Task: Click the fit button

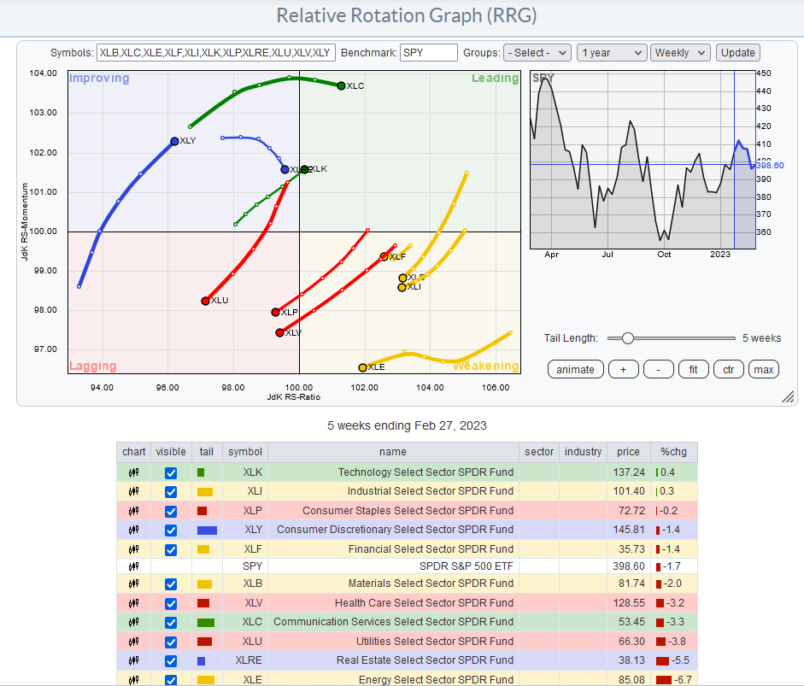Action: point(693,370)
